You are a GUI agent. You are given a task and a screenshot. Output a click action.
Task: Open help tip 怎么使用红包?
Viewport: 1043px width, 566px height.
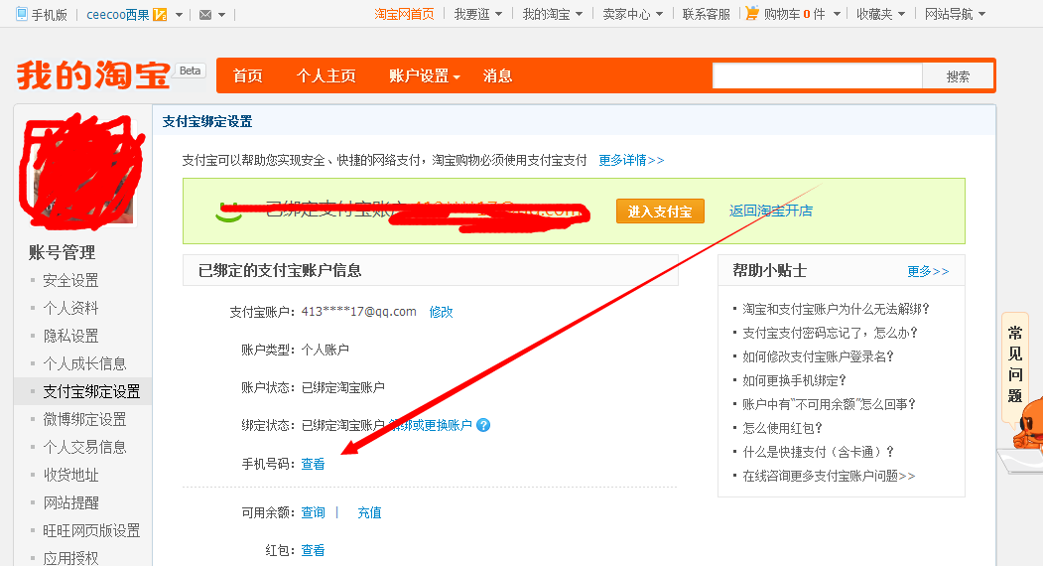click(782, 428)
